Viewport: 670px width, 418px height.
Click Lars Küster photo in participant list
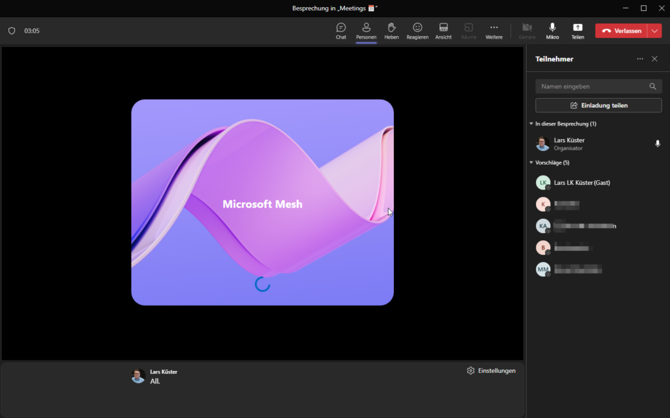(x=543, y=144)
